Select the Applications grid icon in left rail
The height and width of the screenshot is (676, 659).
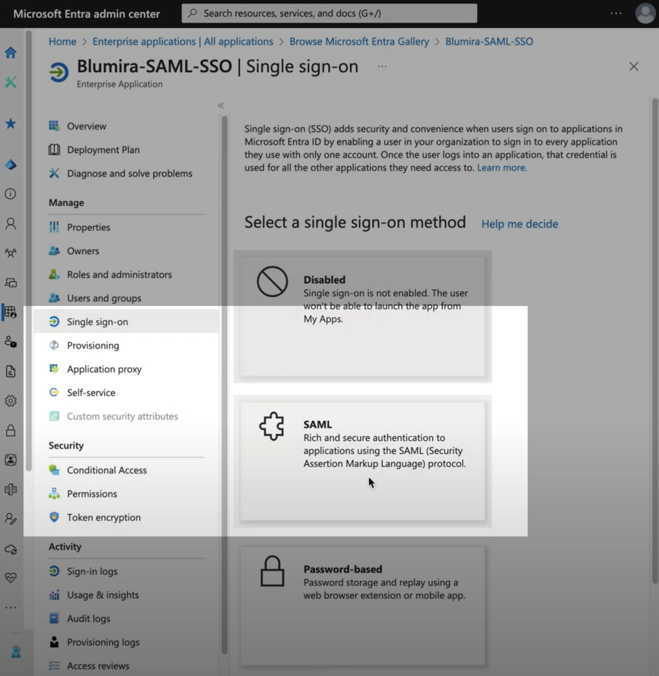[x=11, y=312]
